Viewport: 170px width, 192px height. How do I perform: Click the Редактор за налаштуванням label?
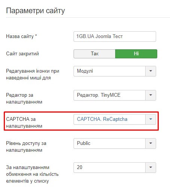tap(24, 98)
